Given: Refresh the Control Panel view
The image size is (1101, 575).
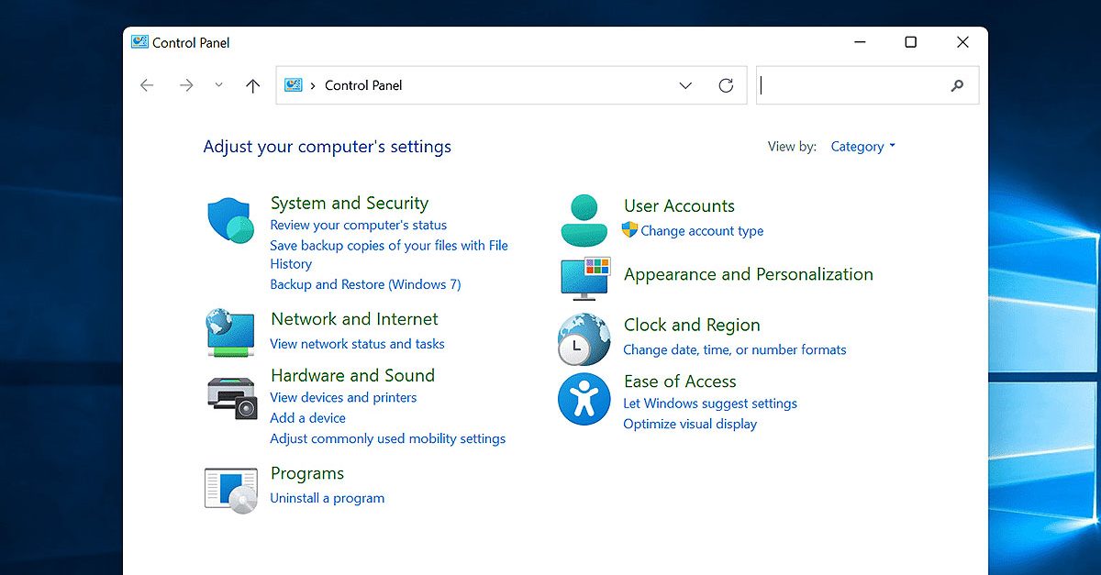Looking at the screenshot, I should 726,84.
